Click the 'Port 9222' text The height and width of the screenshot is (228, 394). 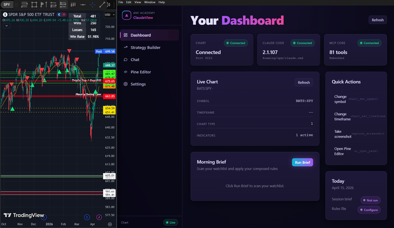[204, 58]
